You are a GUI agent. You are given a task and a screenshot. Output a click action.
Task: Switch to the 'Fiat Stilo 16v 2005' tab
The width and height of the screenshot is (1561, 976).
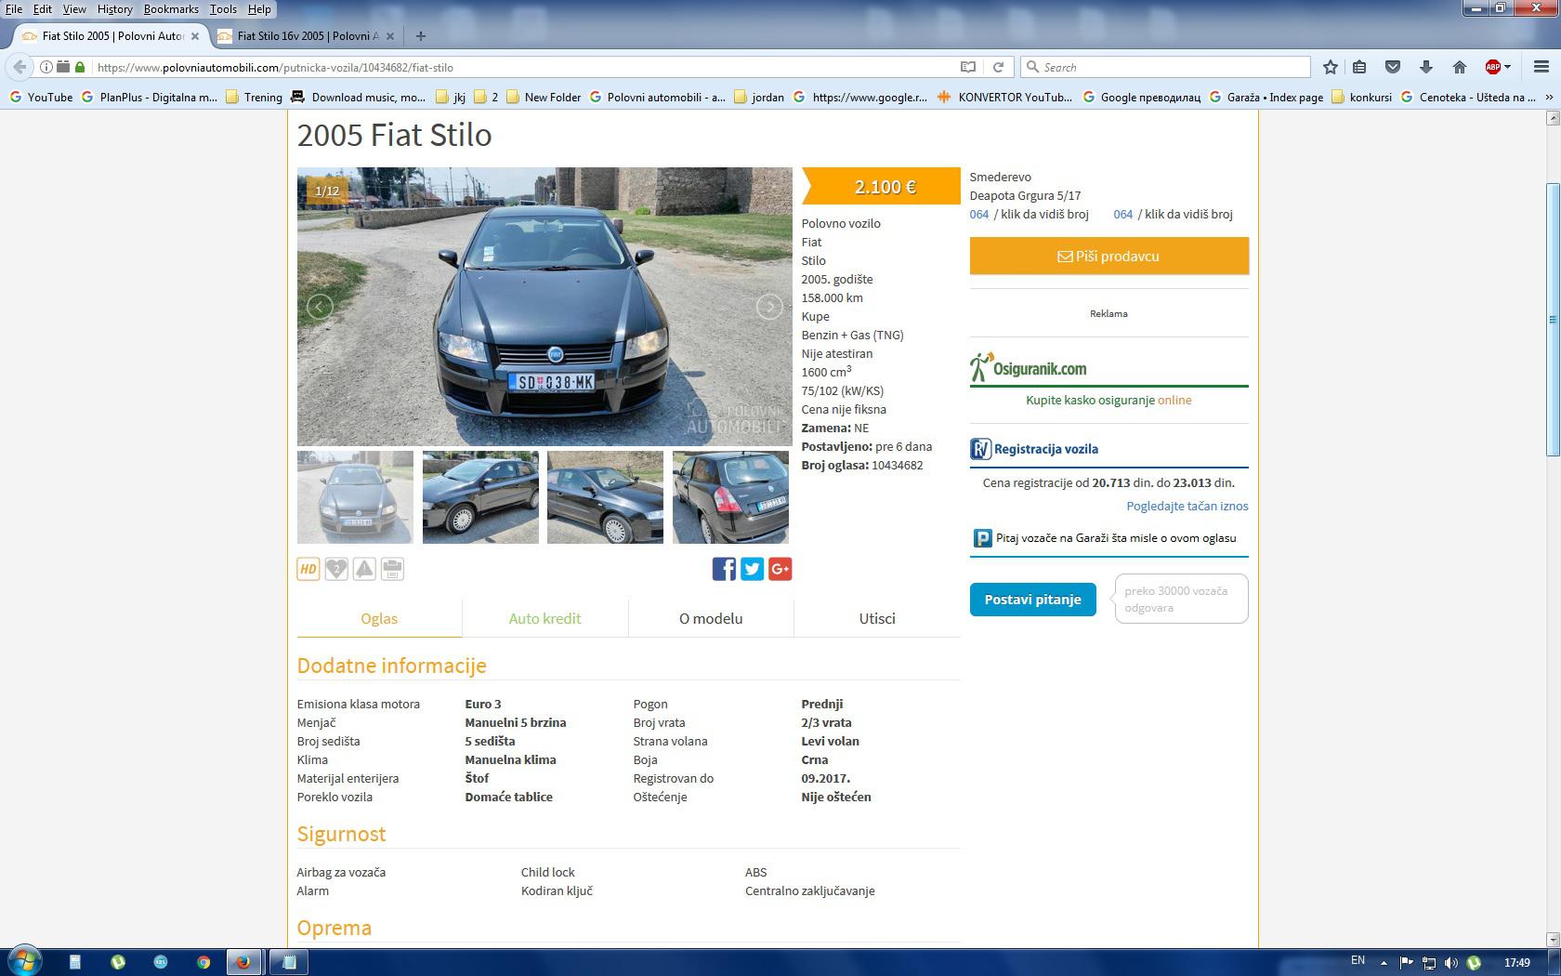(308, 36)
